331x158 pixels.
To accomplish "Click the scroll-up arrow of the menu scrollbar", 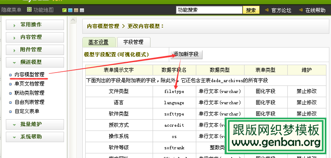I will click(x=73, y=20).
